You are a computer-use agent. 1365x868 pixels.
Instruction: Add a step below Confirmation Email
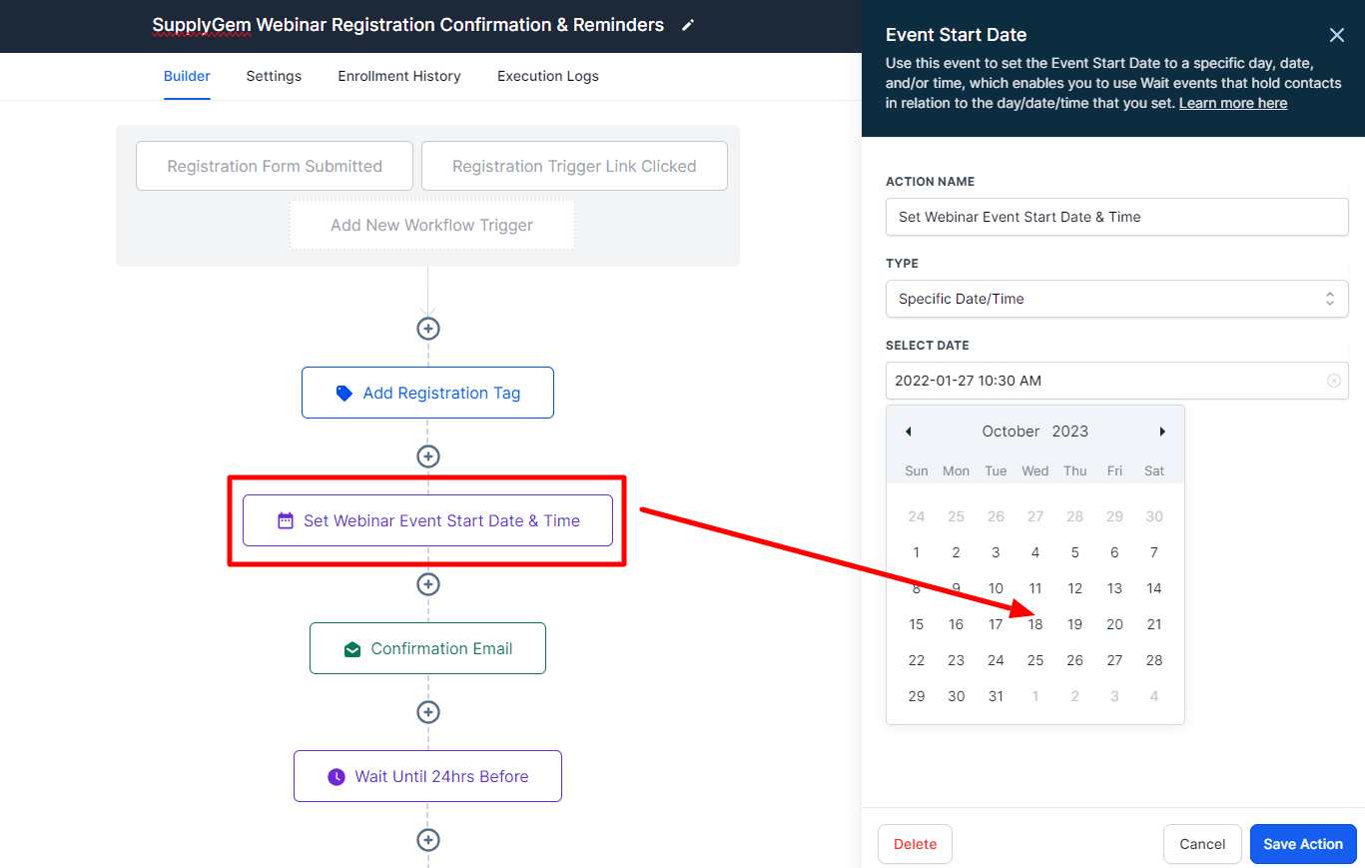point(428,712)
